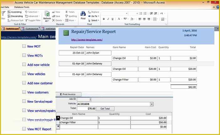The width and height of the screenshot is (220, 135).
Task: Check the Add new vehicle box
Action: [24, 65]
